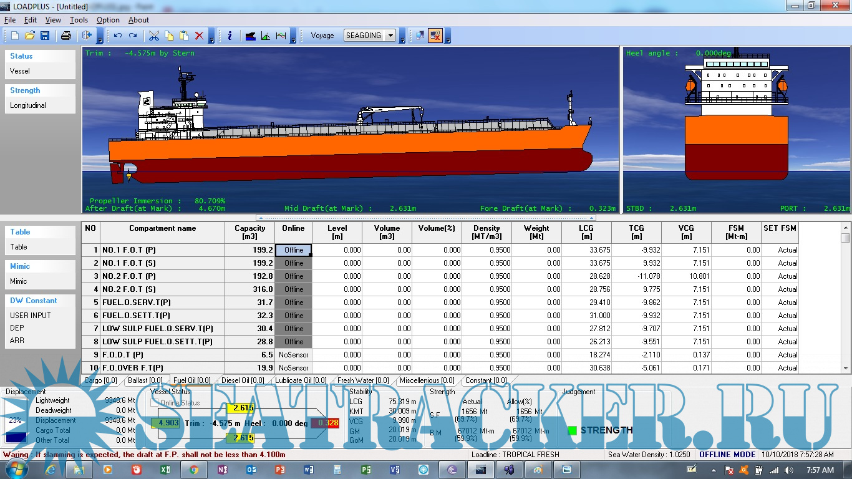852x479 pixels.
Task: Click the scissors Cut icon
Action: pyautogui.click(x=154, y=36)
